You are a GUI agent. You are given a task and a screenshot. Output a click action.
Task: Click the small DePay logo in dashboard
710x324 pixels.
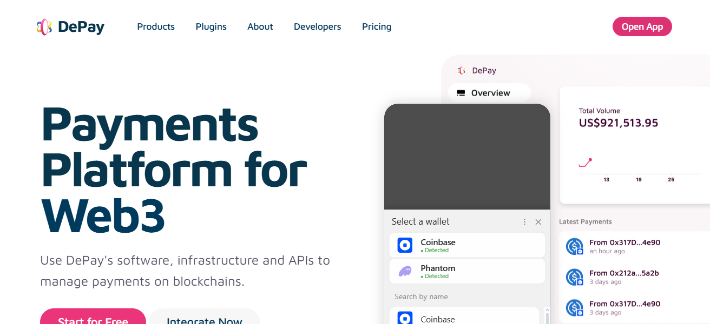pos(461,71)
